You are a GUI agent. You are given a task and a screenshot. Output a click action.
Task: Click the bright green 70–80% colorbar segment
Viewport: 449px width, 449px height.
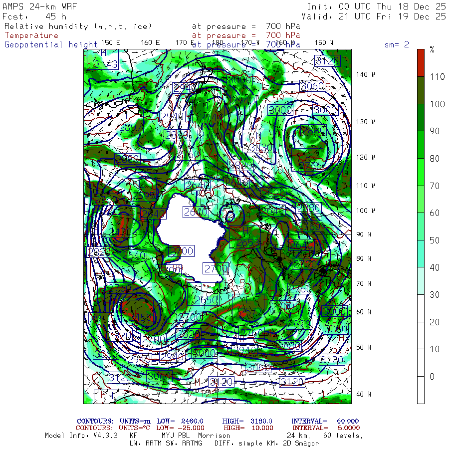click(x=421, y=172)
